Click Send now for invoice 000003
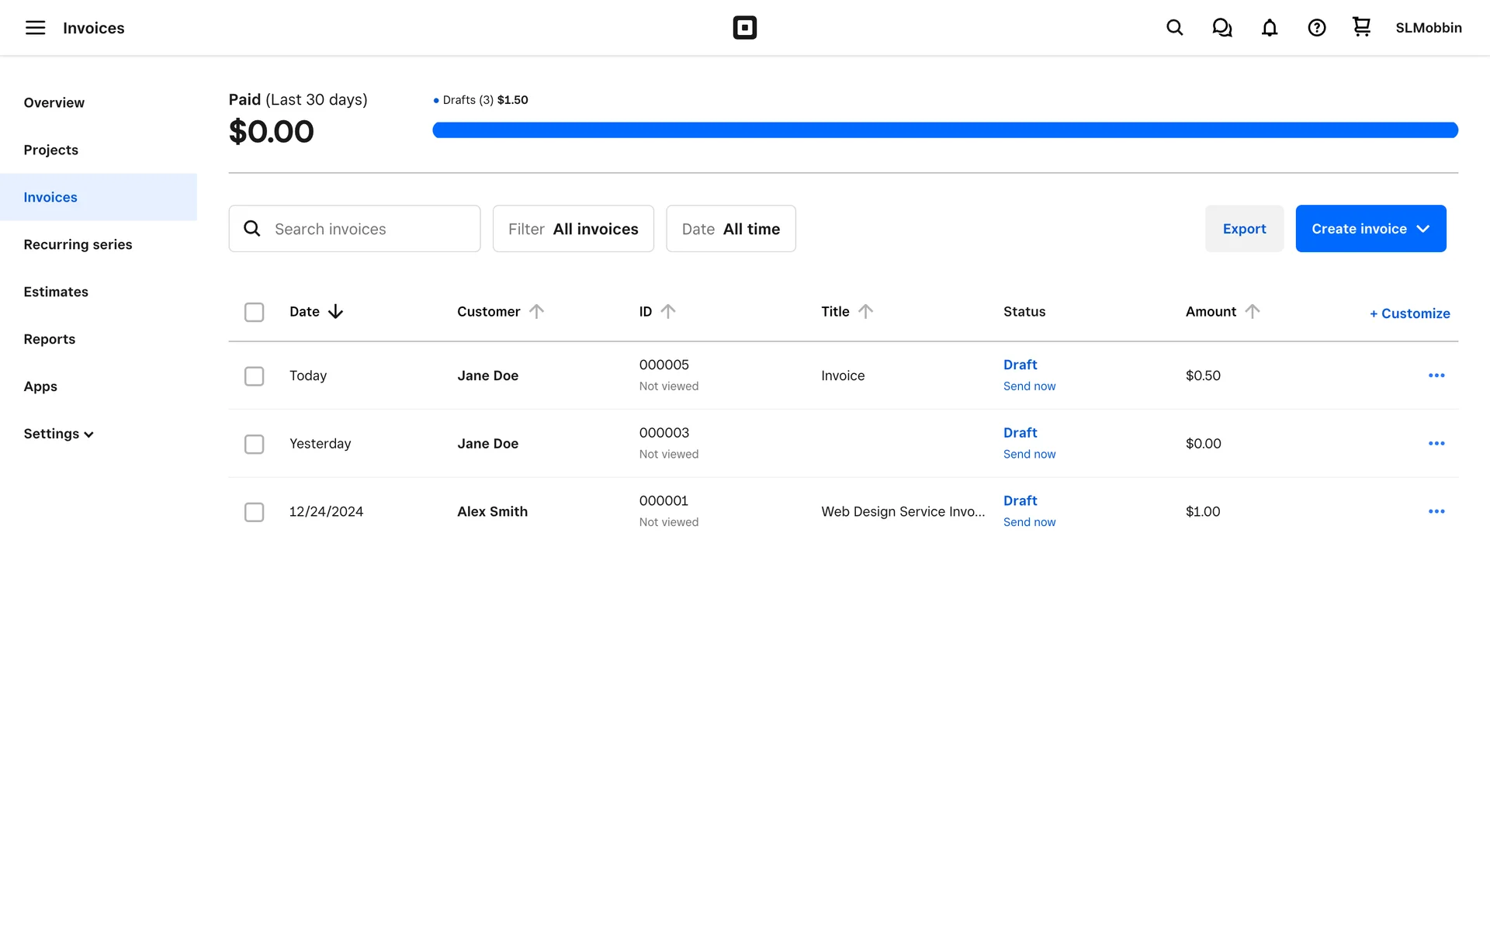 click(1029, 455)
